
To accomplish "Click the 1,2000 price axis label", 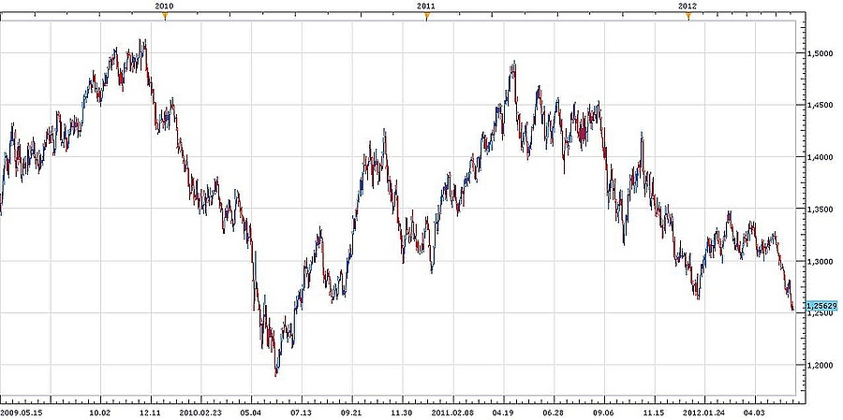I will 819,365.
